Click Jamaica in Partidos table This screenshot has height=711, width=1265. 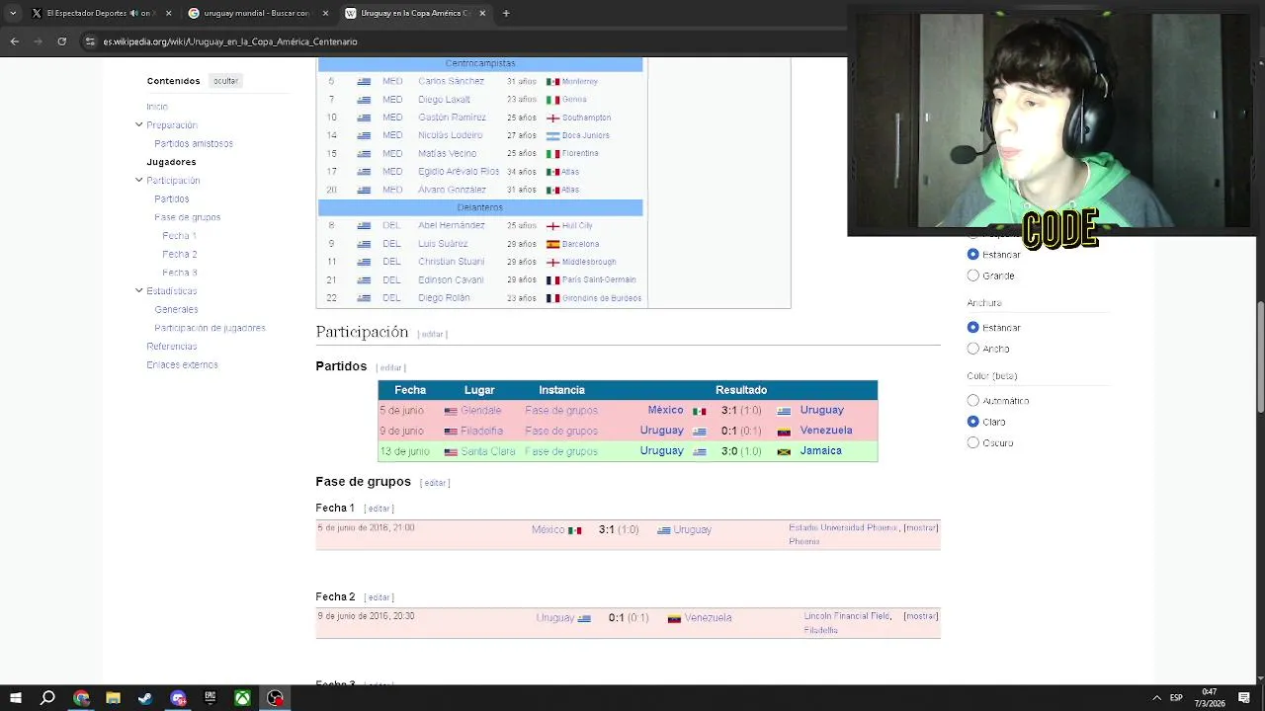click(x=821, y=451)
